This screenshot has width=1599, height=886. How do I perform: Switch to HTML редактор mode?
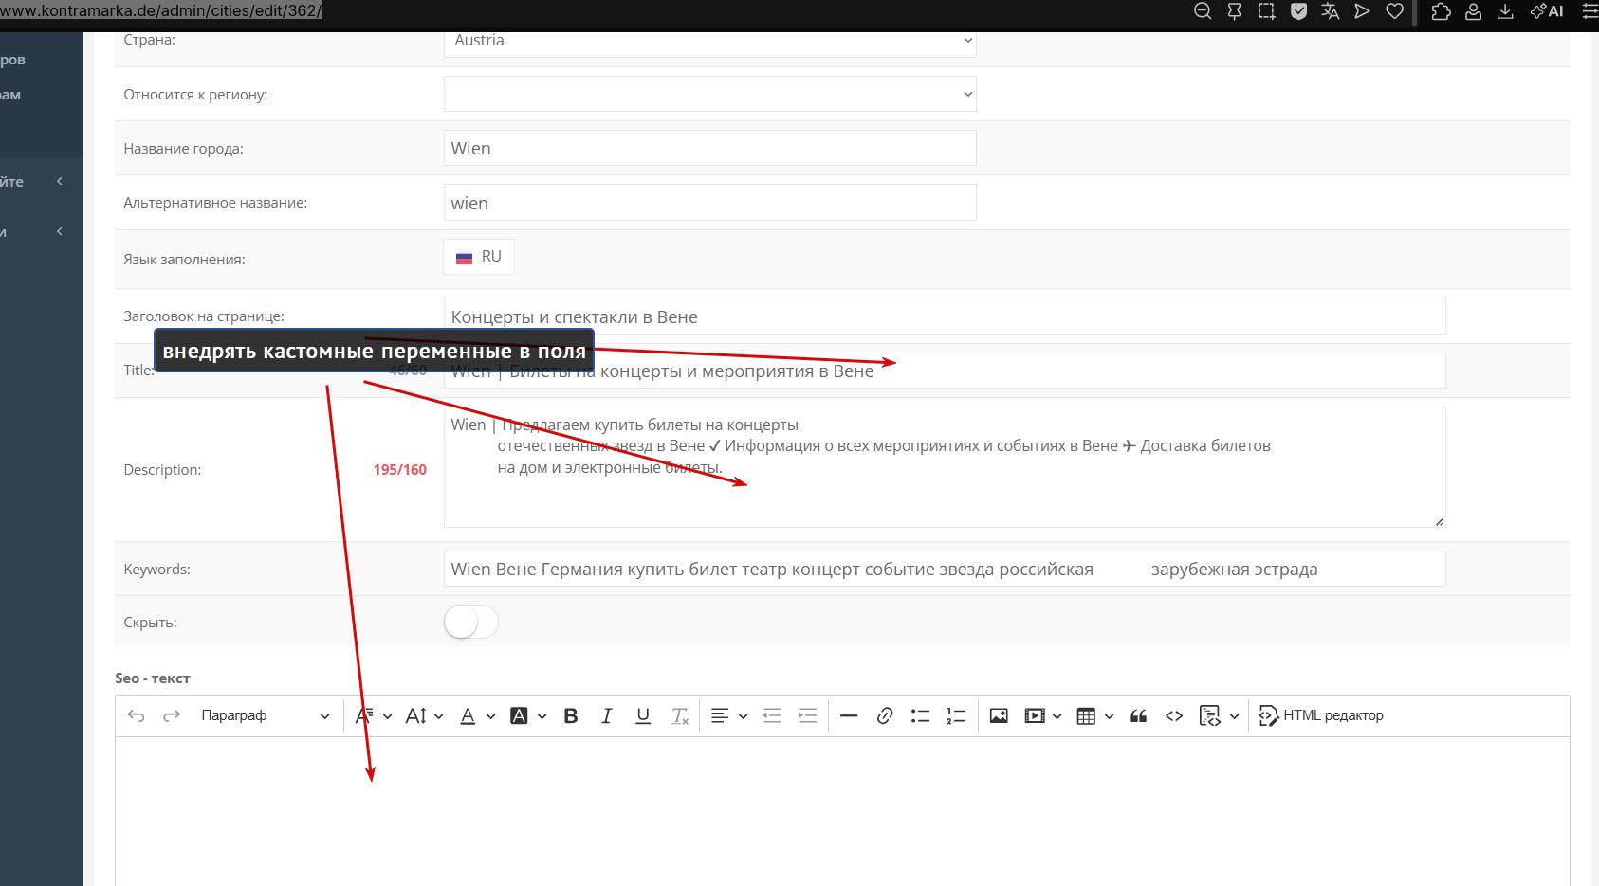(1321, 716)
